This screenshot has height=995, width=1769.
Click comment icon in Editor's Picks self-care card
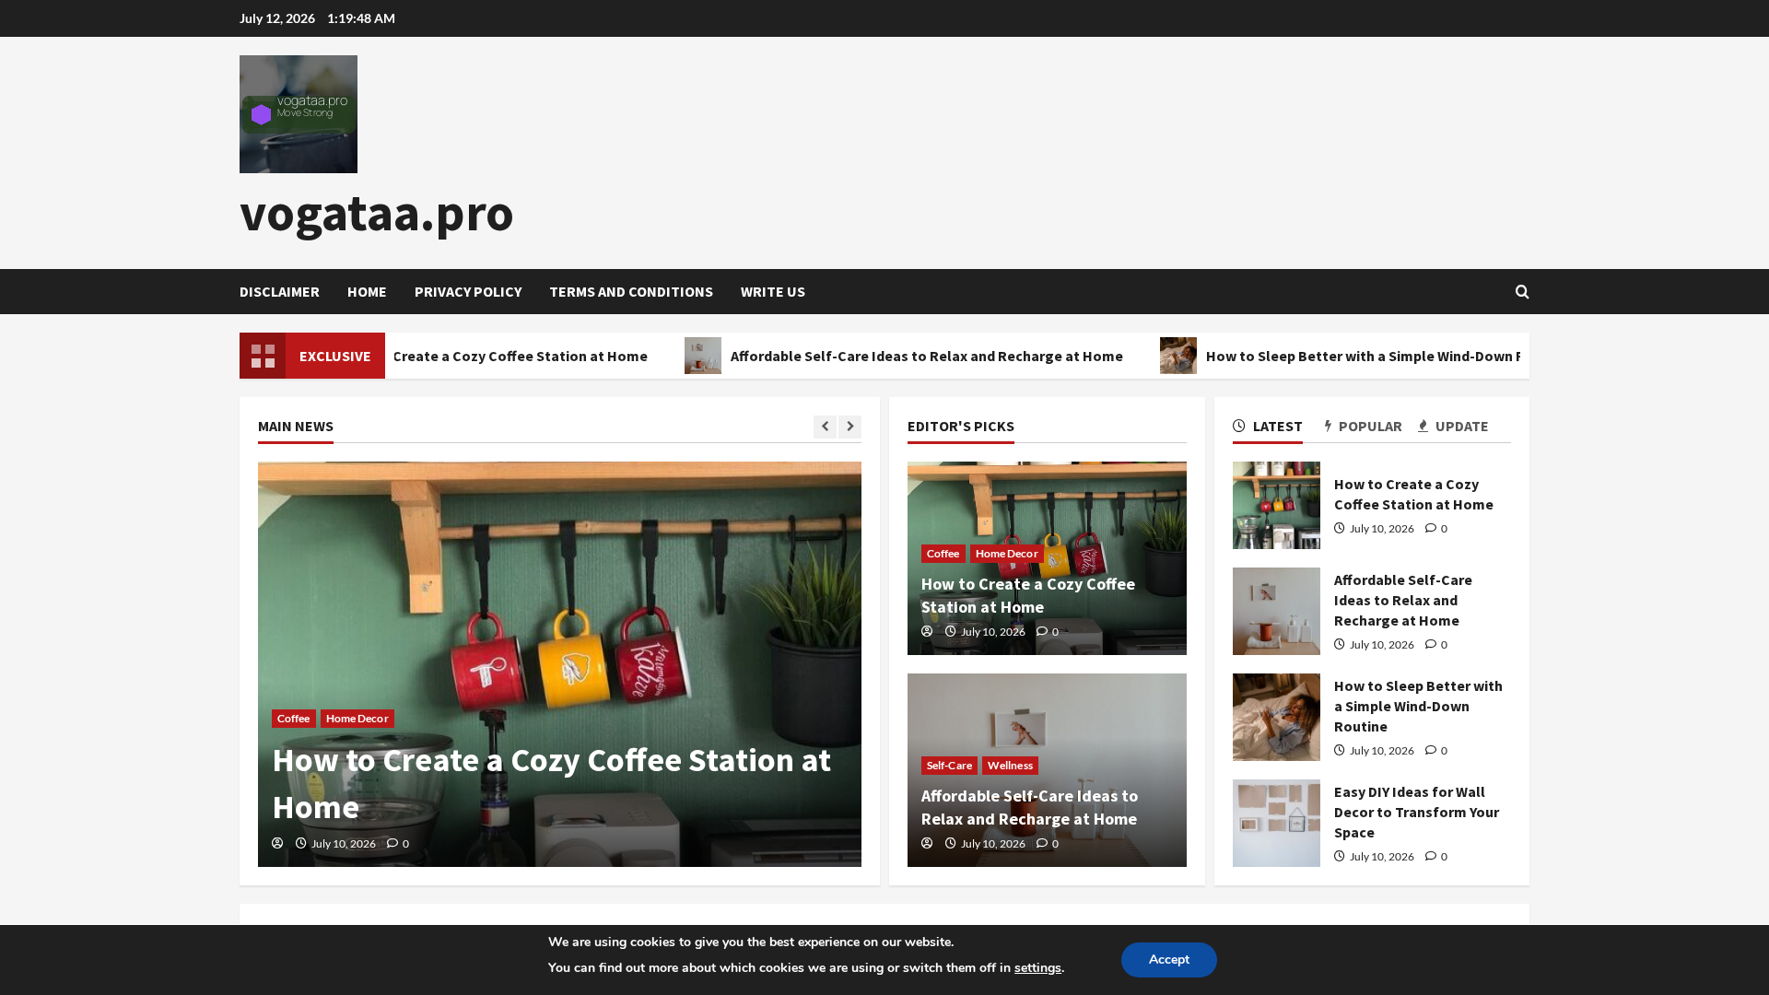[1042, 843]
